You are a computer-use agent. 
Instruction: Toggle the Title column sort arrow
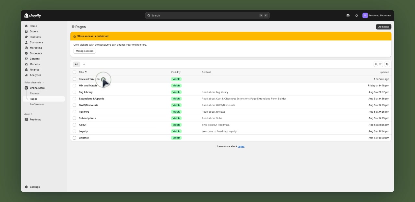click(x=86, y=72)
